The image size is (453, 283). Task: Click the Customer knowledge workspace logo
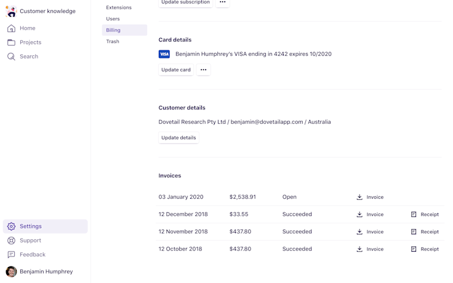click(11, 11)
